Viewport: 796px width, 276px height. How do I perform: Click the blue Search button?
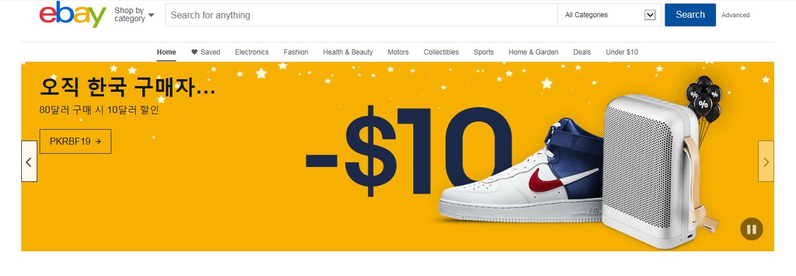690,15
